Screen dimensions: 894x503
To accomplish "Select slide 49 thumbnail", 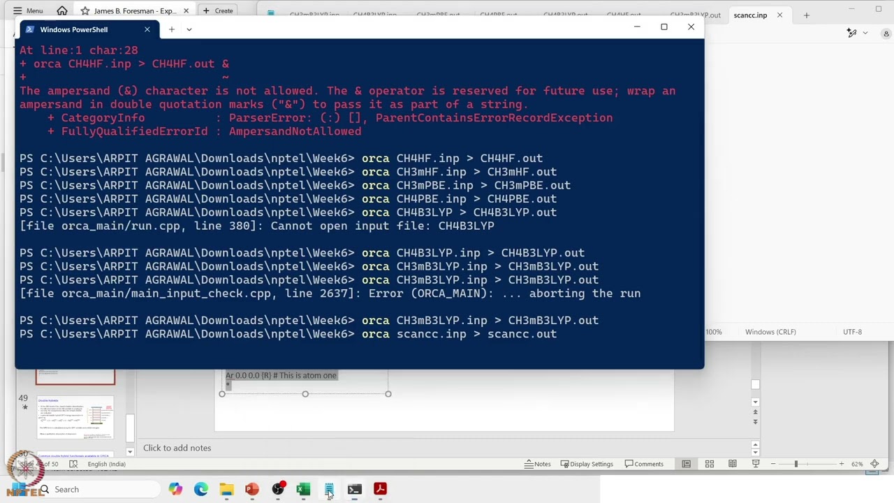I will point(75,417).
